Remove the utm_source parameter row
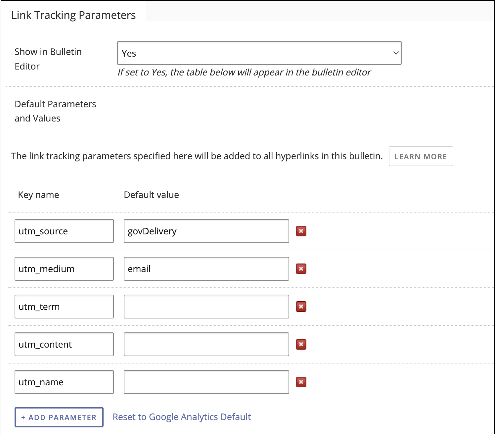The image size is (495, 435). click(301, 231)
